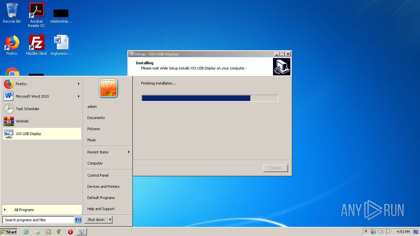Open Default Programs

tap(108, 198)
